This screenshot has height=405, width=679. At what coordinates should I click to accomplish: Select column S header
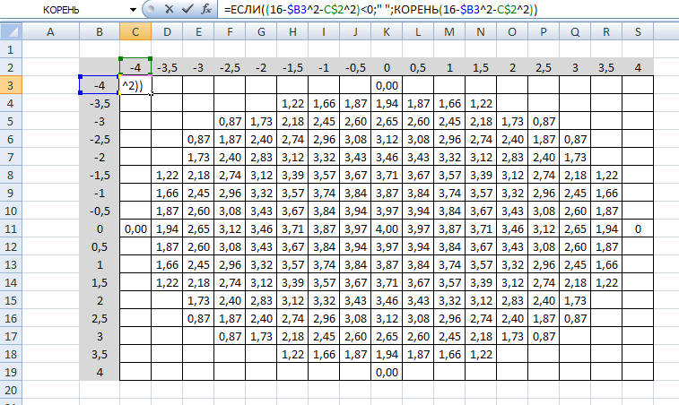[637, 33]
